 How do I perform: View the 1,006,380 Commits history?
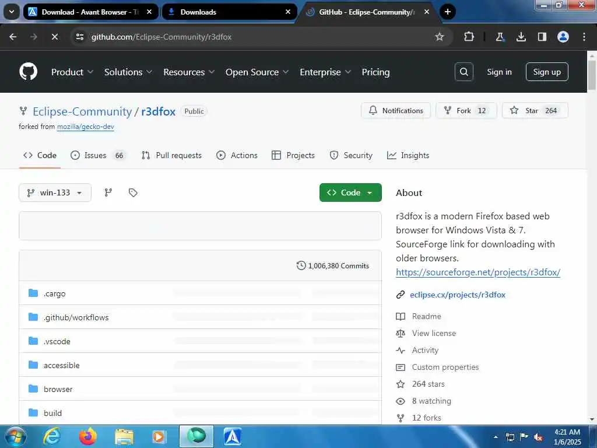point(333,265)
